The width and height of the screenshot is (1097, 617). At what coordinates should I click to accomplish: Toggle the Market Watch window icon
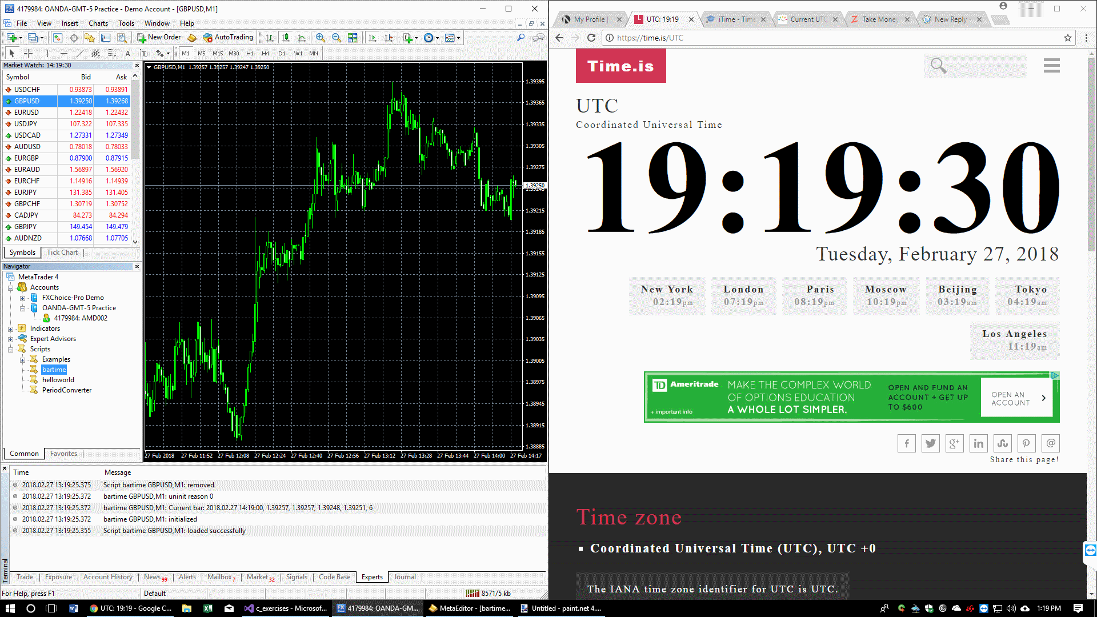pos(58,38)
